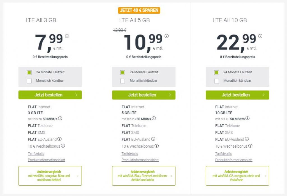
Task: Show 50 MBit/s info for 3 GB plan
Action: [x=60, y=118]
